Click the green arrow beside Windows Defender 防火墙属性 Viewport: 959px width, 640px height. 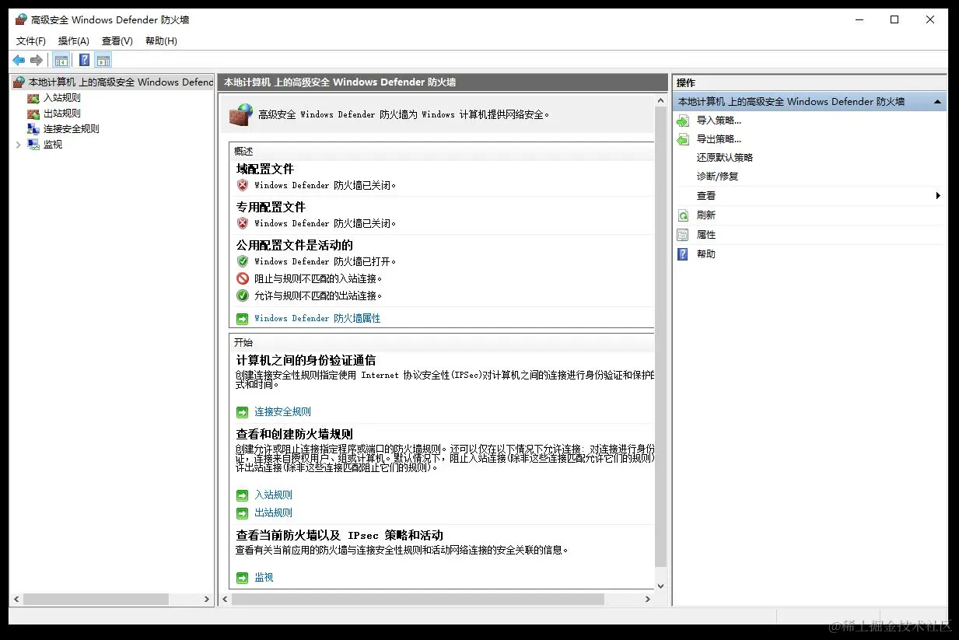pos(243,319)
